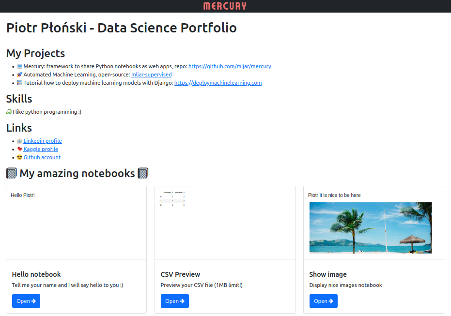Open the Kaggle profile link
451x316 pixels.
pos(41,149)
